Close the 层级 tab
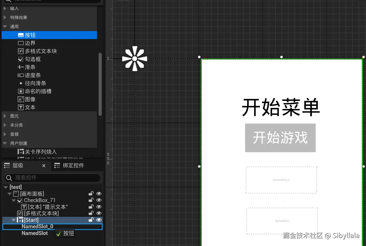This screenshot has height=246, width=366. (44, 166)
